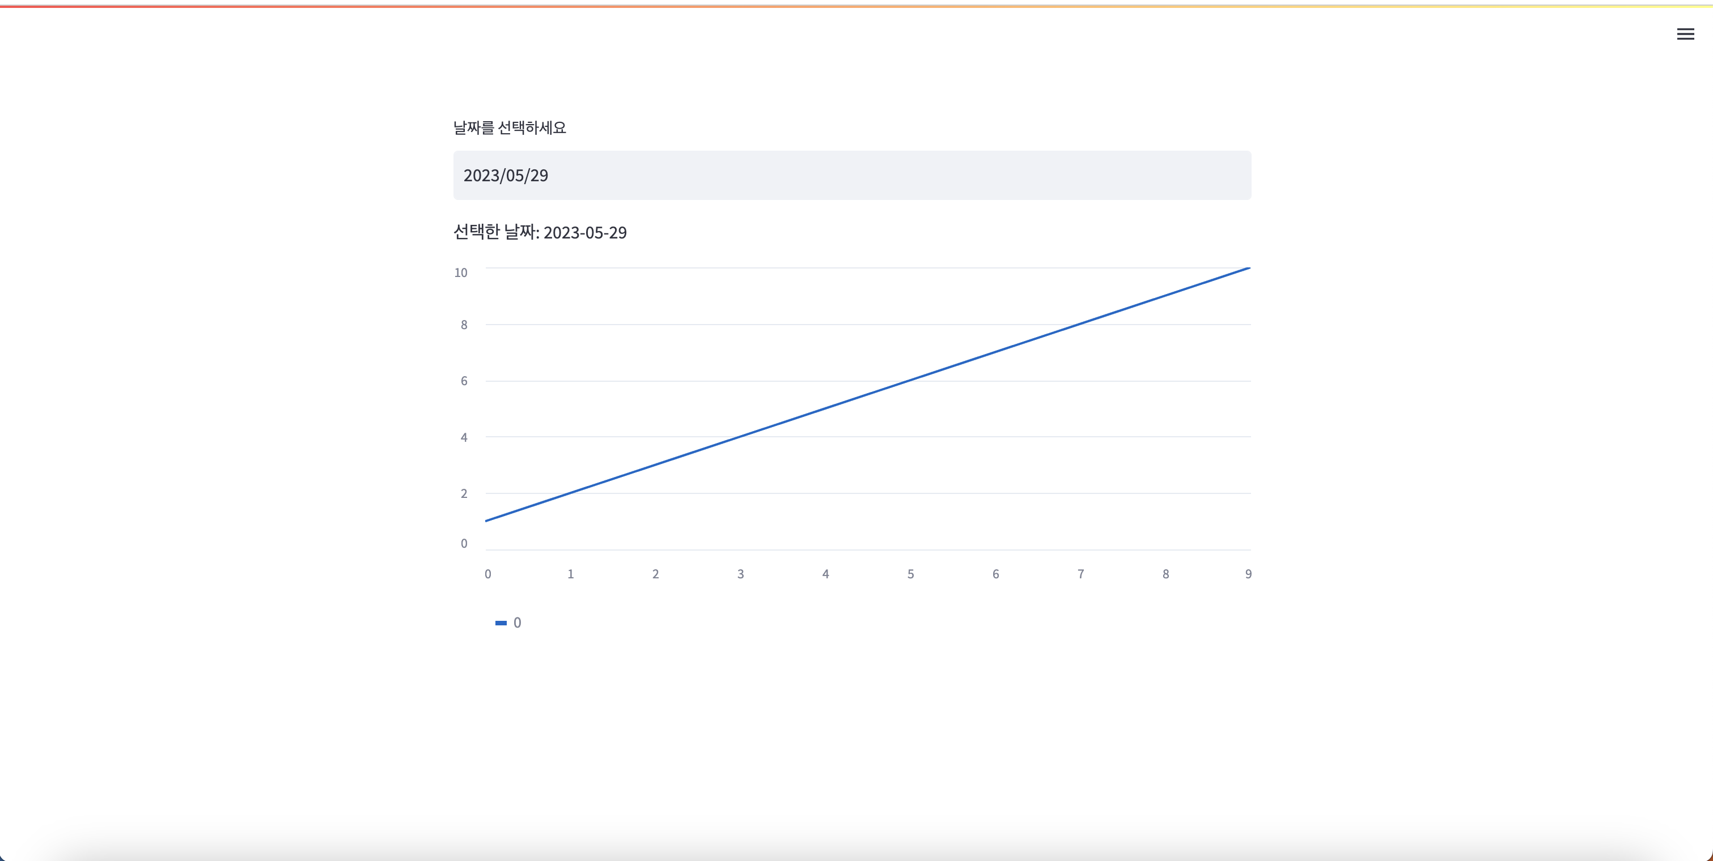Click the legend label '0' text
The height and width of the screenshot is (861, 1713).
click(518, 623)
